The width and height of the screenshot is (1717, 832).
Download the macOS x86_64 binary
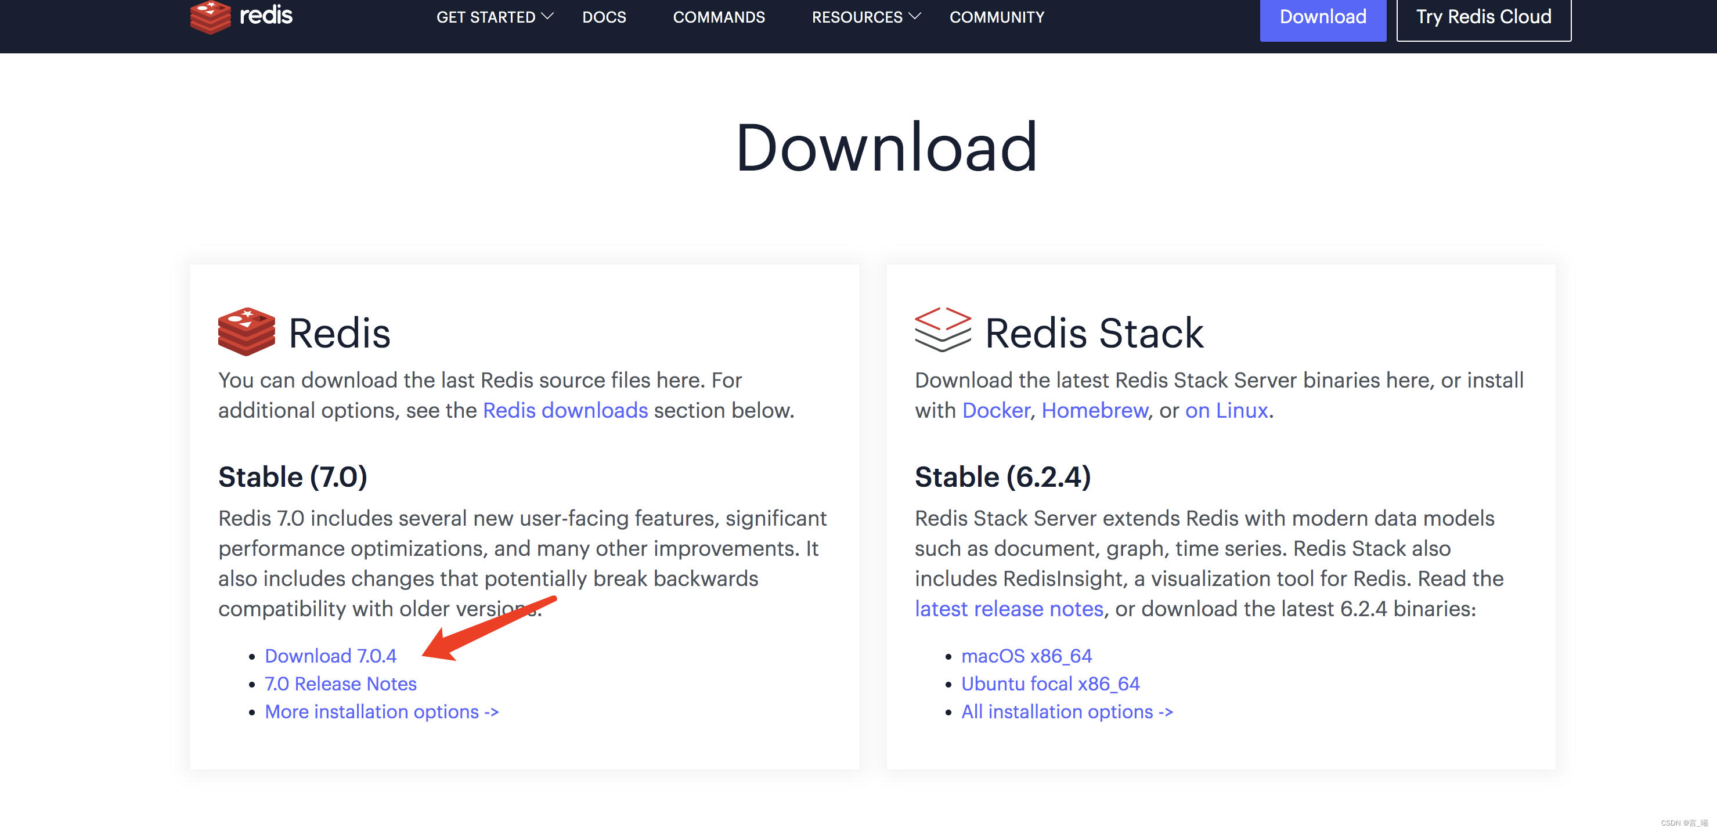[x=1026, y=656]
